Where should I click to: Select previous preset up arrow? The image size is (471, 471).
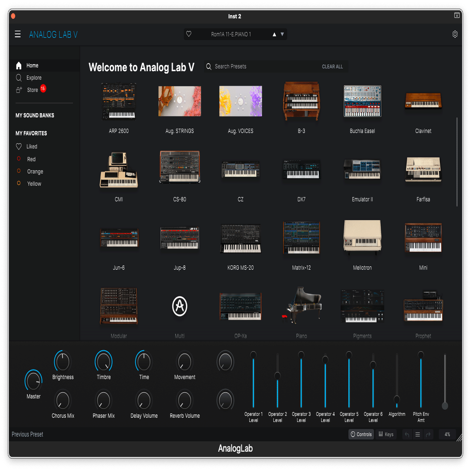[274, 34]
